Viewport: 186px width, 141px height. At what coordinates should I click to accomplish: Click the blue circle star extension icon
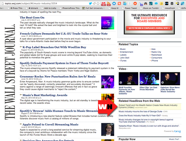(x=114, y=3)
